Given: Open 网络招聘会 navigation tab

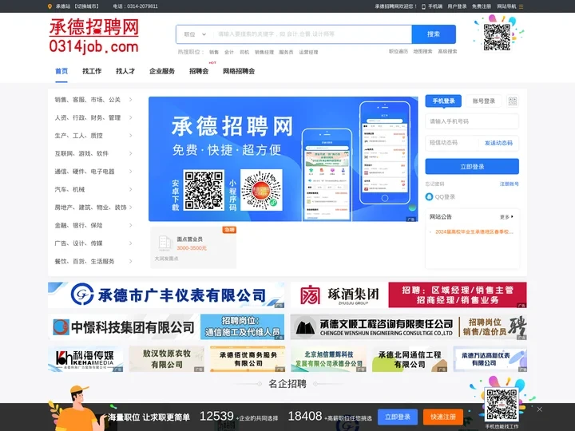Looking at the screenshot, I should point(239,71).
